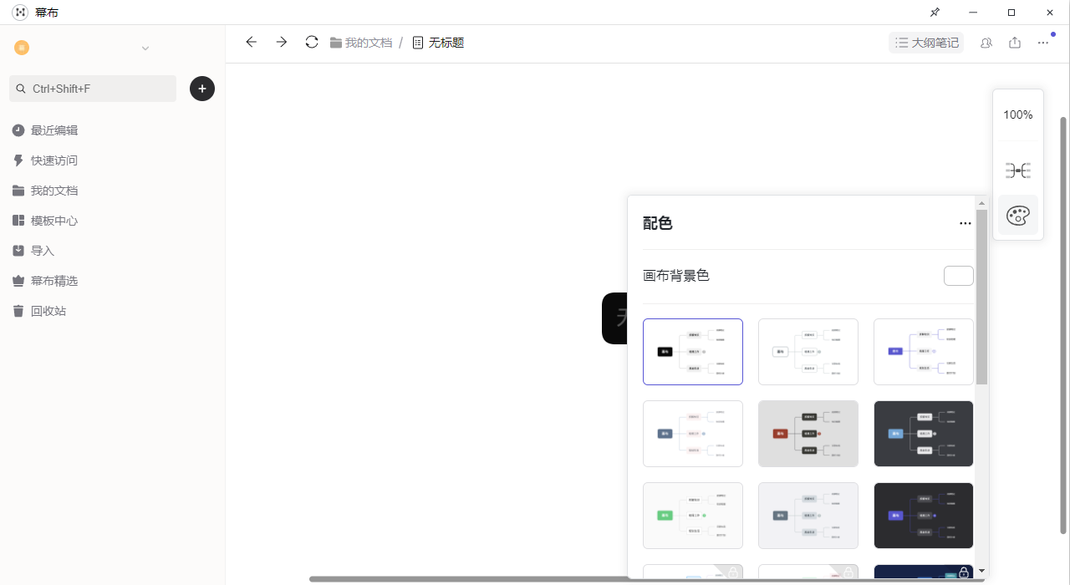Click 我的文档 breadcrumb link
The image size is (1070, 585).
[369, 43]
